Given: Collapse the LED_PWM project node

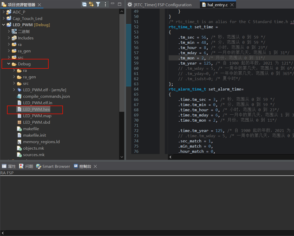Looking at the screenshot, I should pyautogui.click(x=4, y=25).
